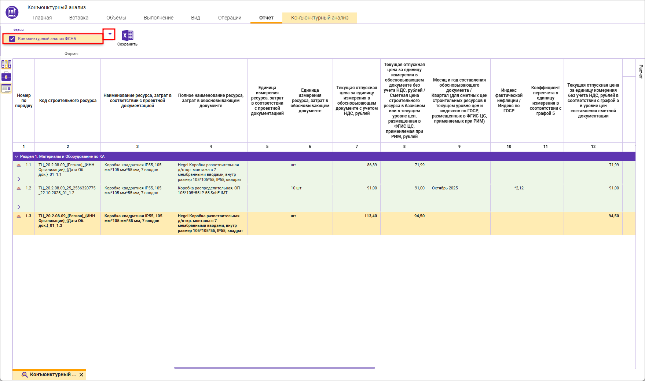Open the Формы dropdown arrow
The image size is (645, 381).
(110, 34)
